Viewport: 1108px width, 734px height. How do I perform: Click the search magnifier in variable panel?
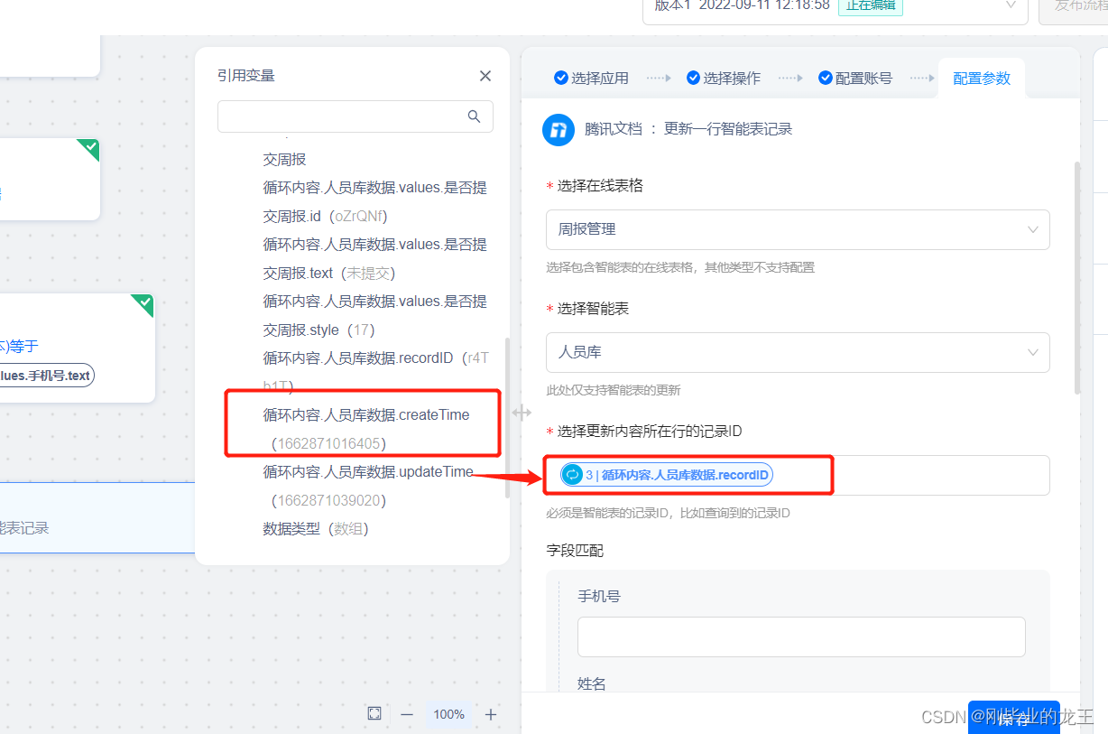point(475,116)
